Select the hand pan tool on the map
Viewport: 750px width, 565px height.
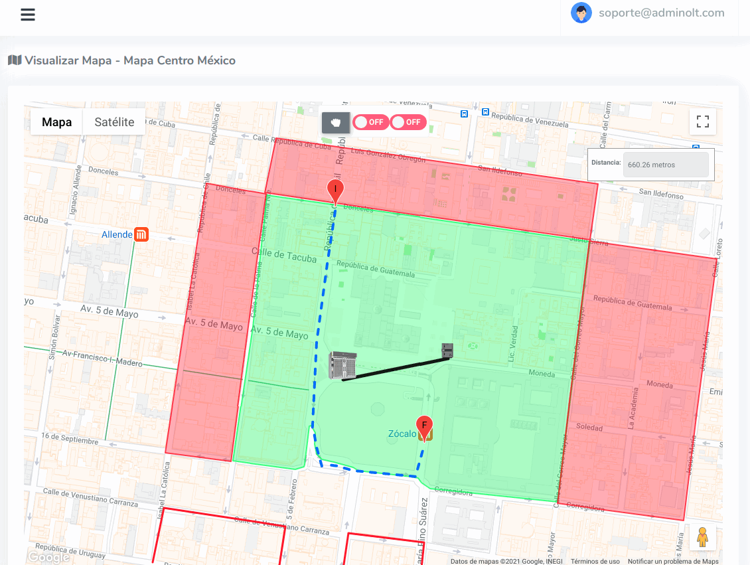pos(335,122)
